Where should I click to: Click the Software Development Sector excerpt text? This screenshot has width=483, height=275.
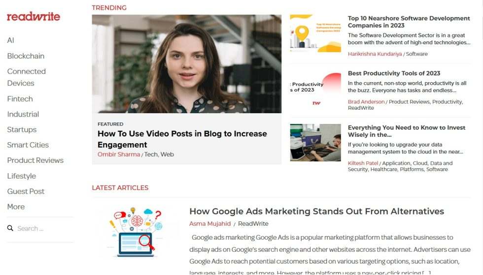409,39
